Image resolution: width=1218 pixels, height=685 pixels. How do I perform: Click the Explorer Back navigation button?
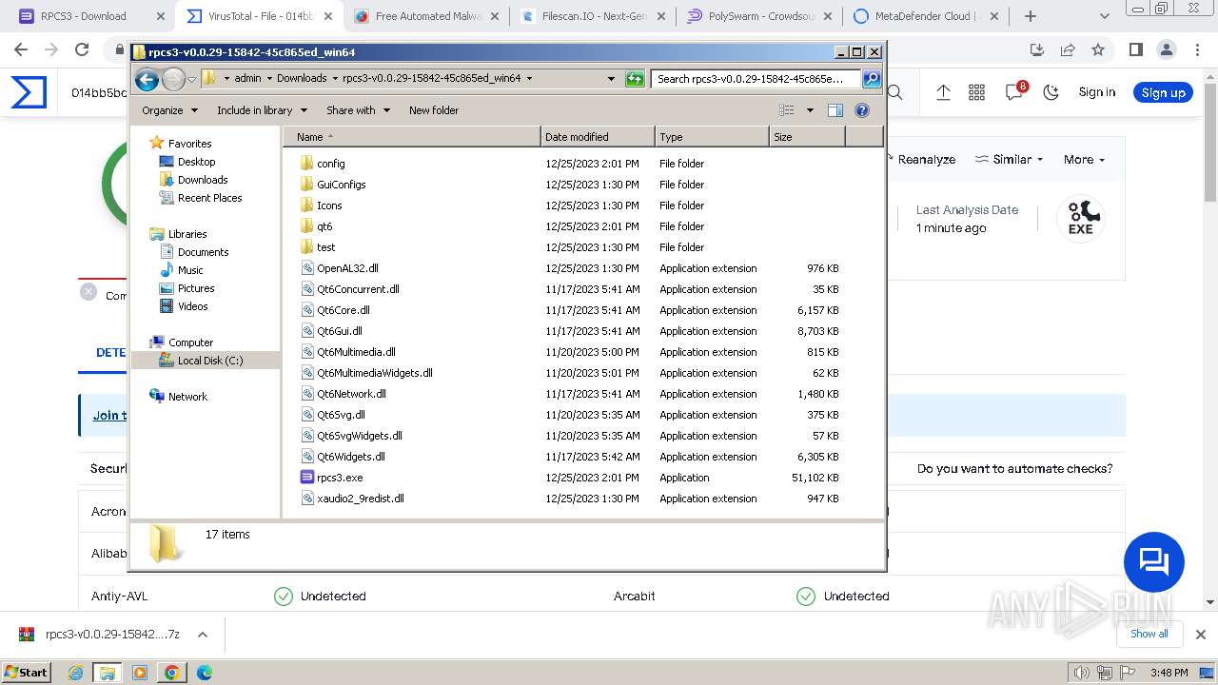(x=147, y=79)
